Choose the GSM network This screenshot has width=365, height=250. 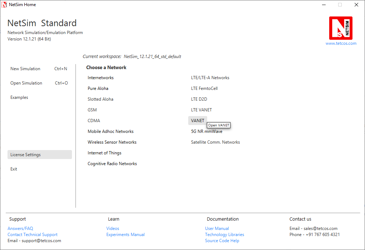[x=92, y=110]
